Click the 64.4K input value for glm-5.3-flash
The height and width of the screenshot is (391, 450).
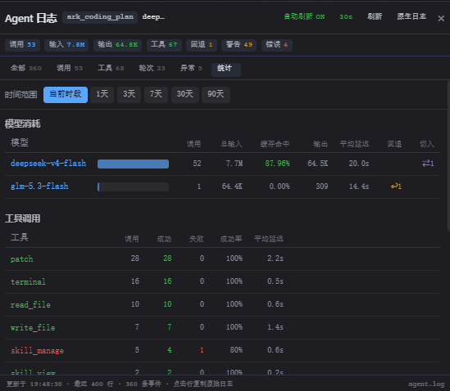tap(232, 187)
